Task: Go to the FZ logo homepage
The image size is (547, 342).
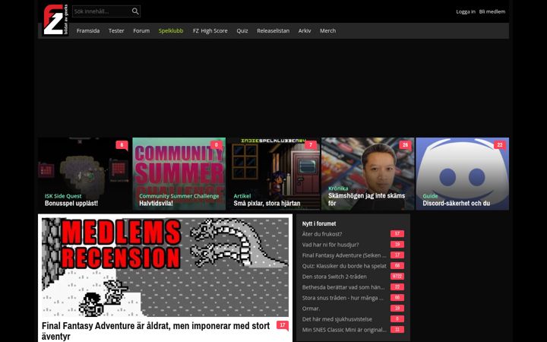Action: pos(55,20)
